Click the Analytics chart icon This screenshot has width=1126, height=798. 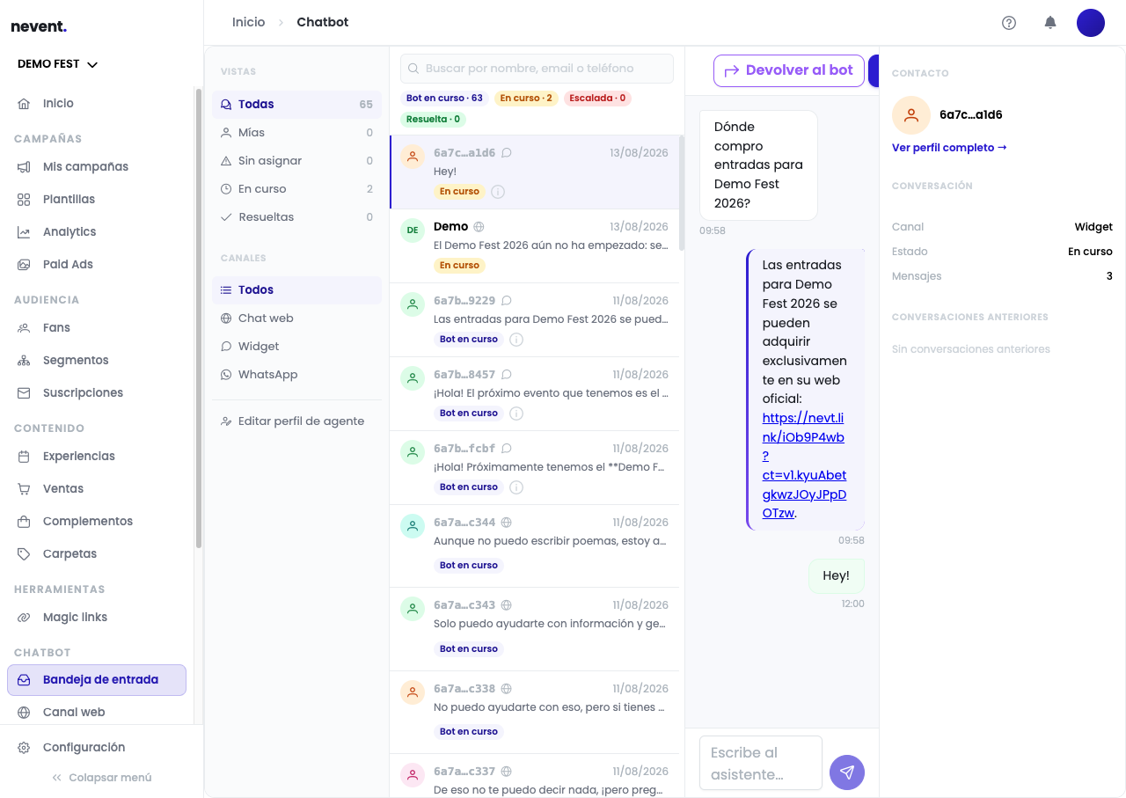tap(25, 232)
